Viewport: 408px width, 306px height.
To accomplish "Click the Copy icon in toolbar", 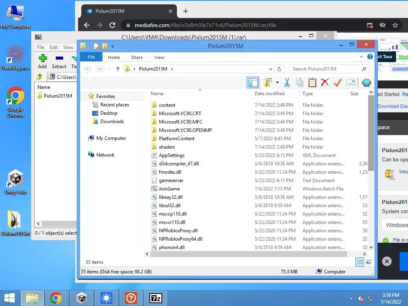I will click(300, 83).
